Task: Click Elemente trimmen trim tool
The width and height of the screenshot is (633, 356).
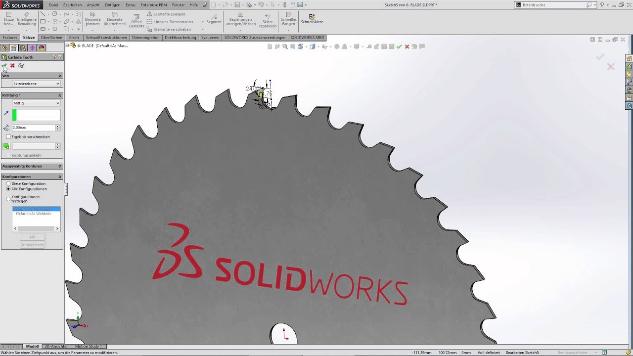Action: [92, 19]
